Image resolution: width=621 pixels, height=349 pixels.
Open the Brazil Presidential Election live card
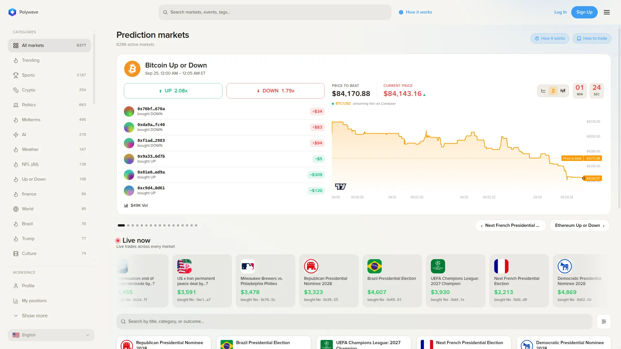[x=392, y=281]
